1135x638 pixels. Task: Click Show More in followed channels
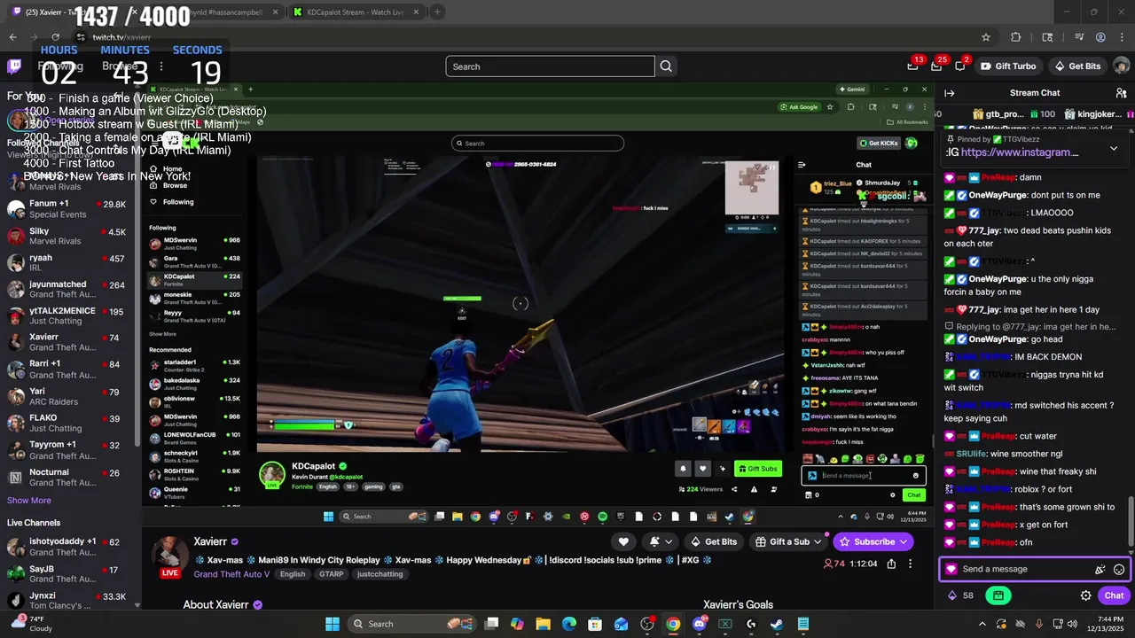(29, 501)
